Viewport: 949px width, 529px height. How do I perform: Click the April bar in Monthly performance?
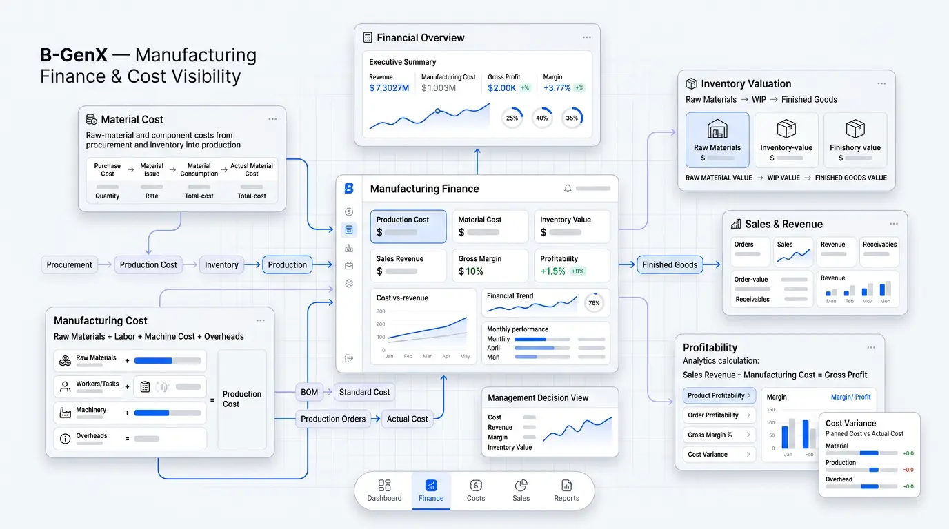(x=543, y=348)
